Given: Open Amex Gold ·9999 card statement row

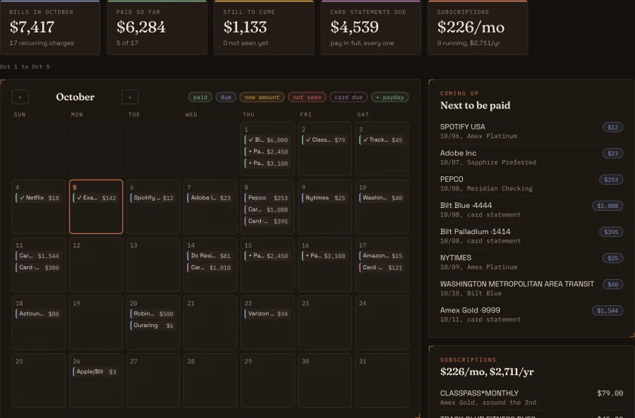Looking at the screenshot, I should click(531, 314).
